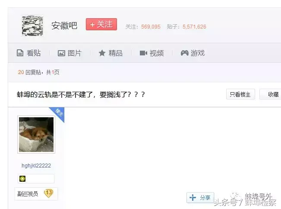Screen dimensions: 281x209
Task: Click the level 13 shield badge
Action: (x=49, y=193)
